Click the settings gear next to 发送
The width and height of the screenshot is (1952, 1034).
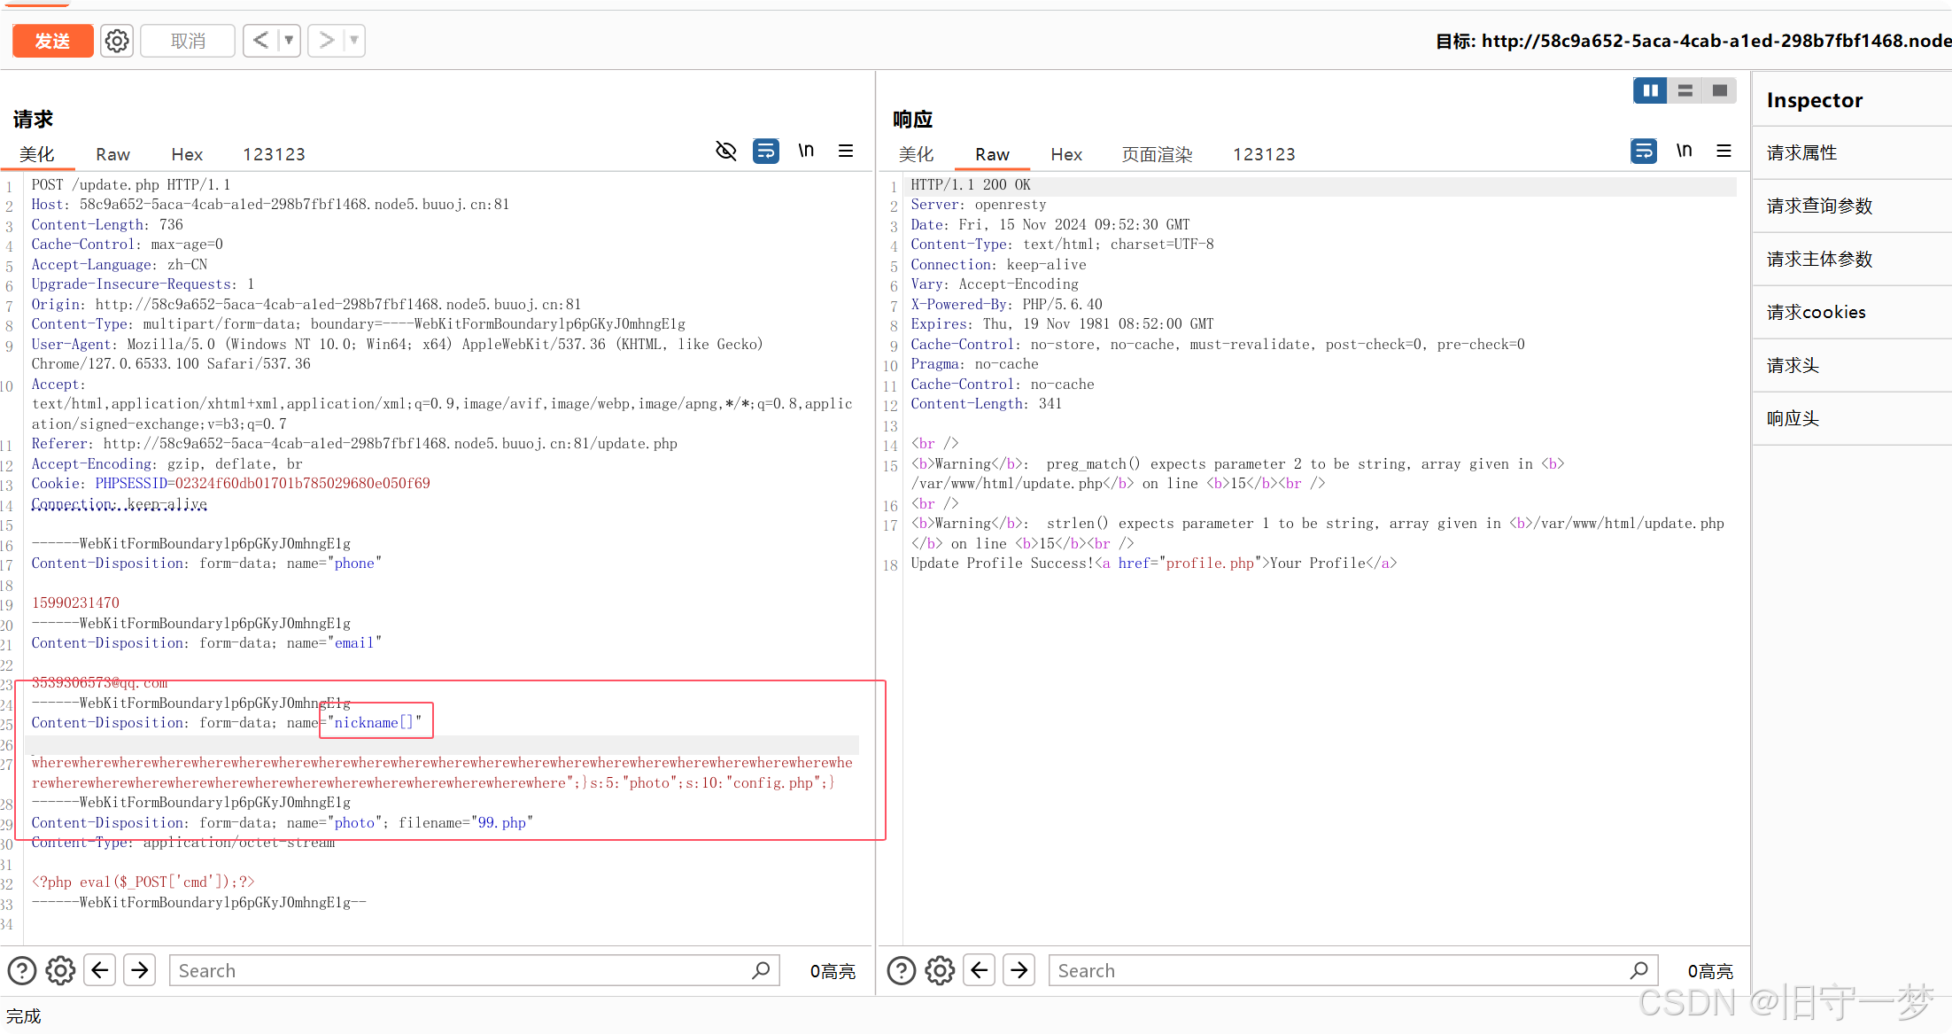117,41
